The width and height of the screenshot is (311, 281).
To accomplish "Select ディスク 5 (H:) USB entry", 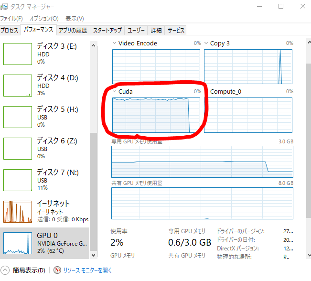I will click(x=45, y=117).
